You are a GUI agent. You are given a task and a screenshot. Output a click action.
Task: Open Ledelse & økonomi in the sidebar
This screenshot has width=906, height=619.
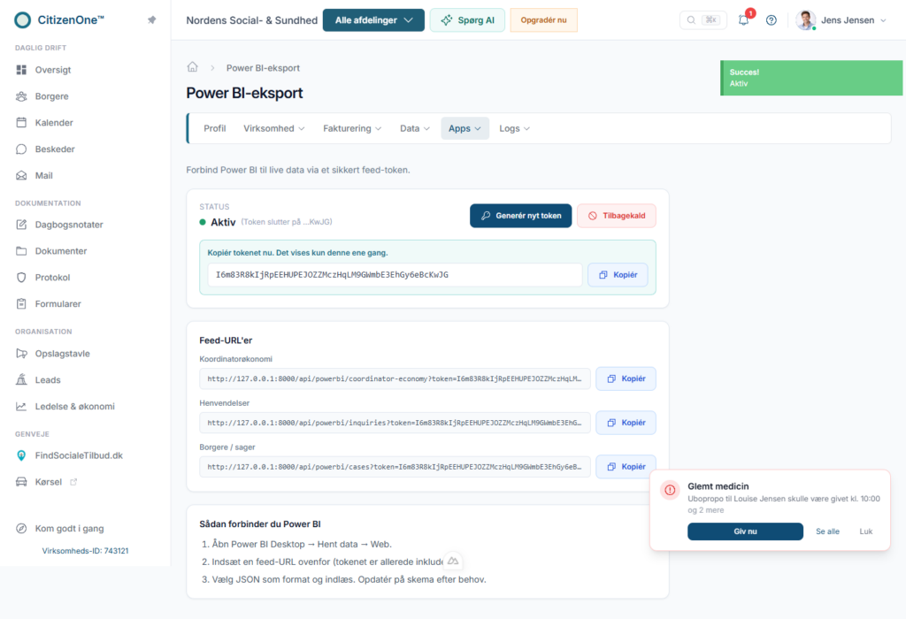coord(74,407)
